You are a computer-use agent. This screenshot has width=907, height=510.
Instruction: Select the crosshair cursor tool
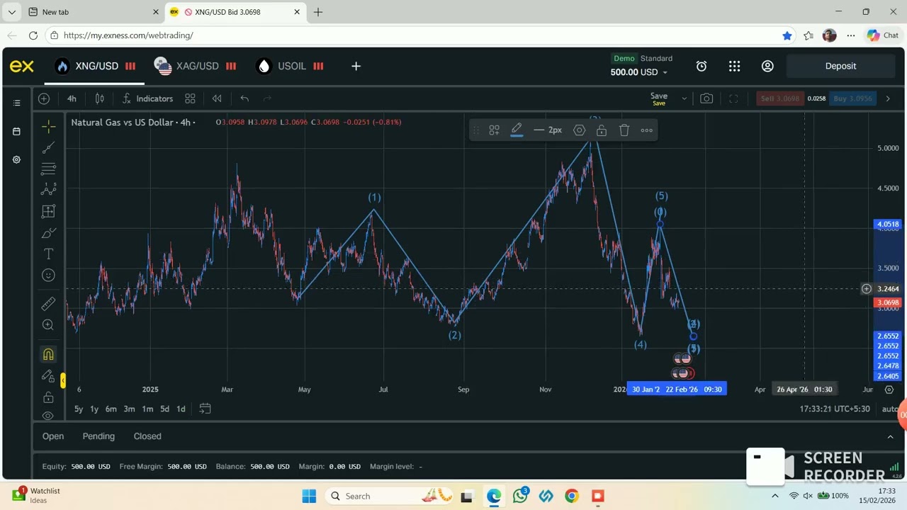click(x=48, y=127)
